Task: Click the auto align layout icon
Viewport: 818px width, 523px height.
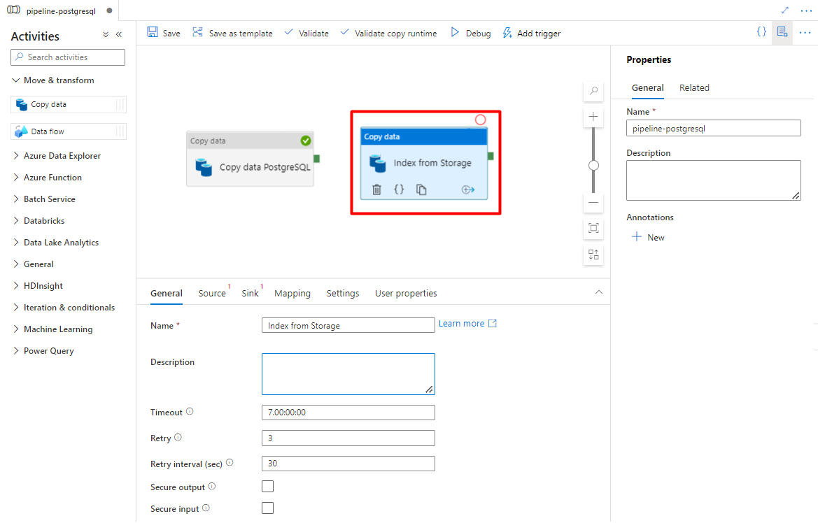Action: coord(593,255)
